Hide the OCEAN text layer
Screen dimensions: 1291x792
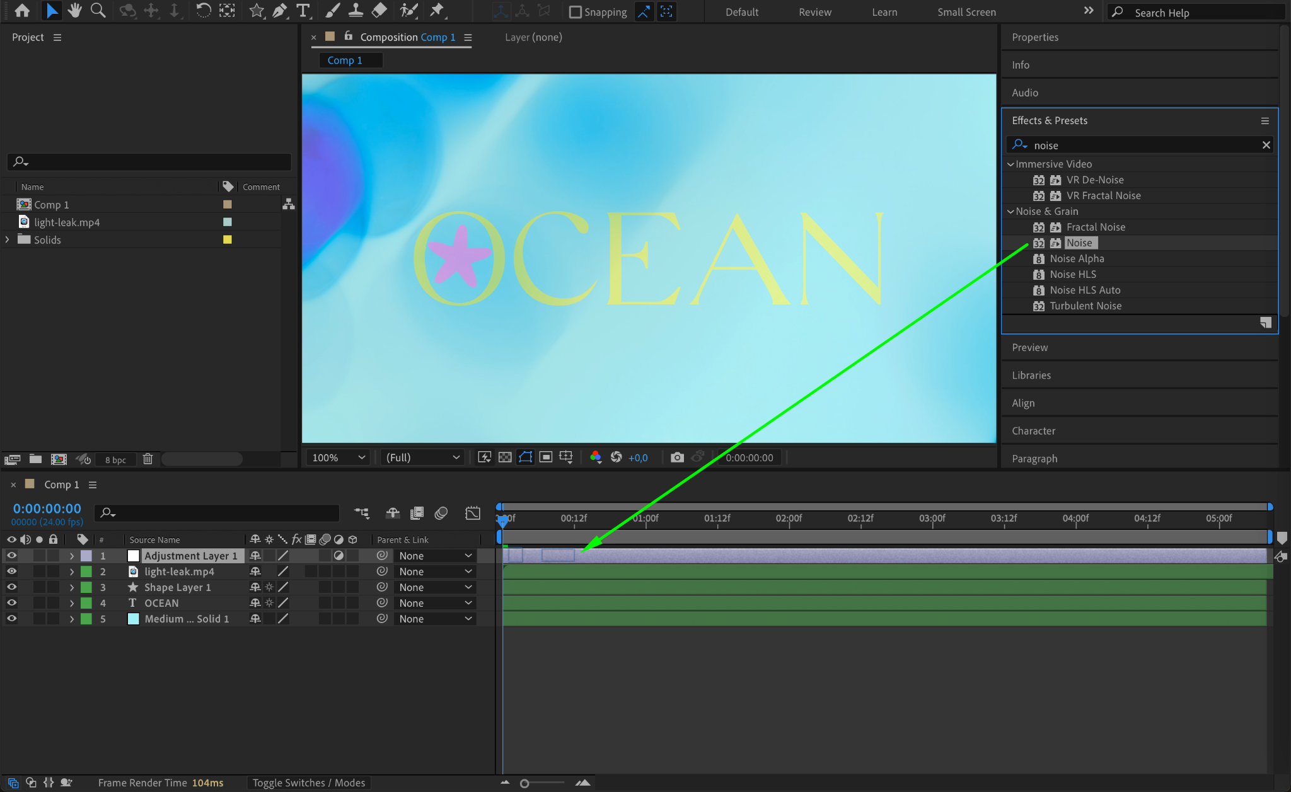click(x=11, y=603)
